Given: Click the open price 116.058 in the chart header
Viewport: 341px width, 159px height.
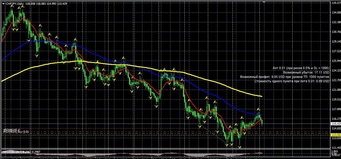Looking at the screenshot, I should [30, 4].
